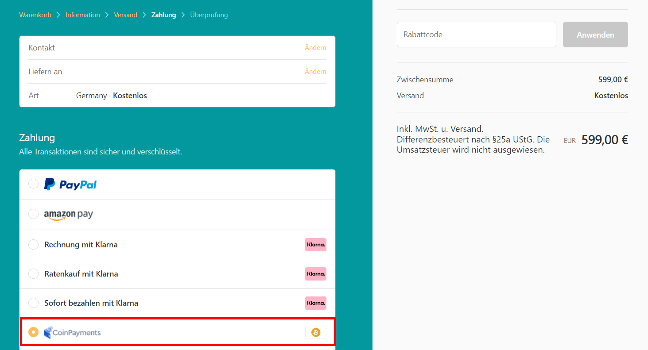Click the chevron after Warenkorb breadcrumb
Screen dimensions: 648x350
point(58,15)
